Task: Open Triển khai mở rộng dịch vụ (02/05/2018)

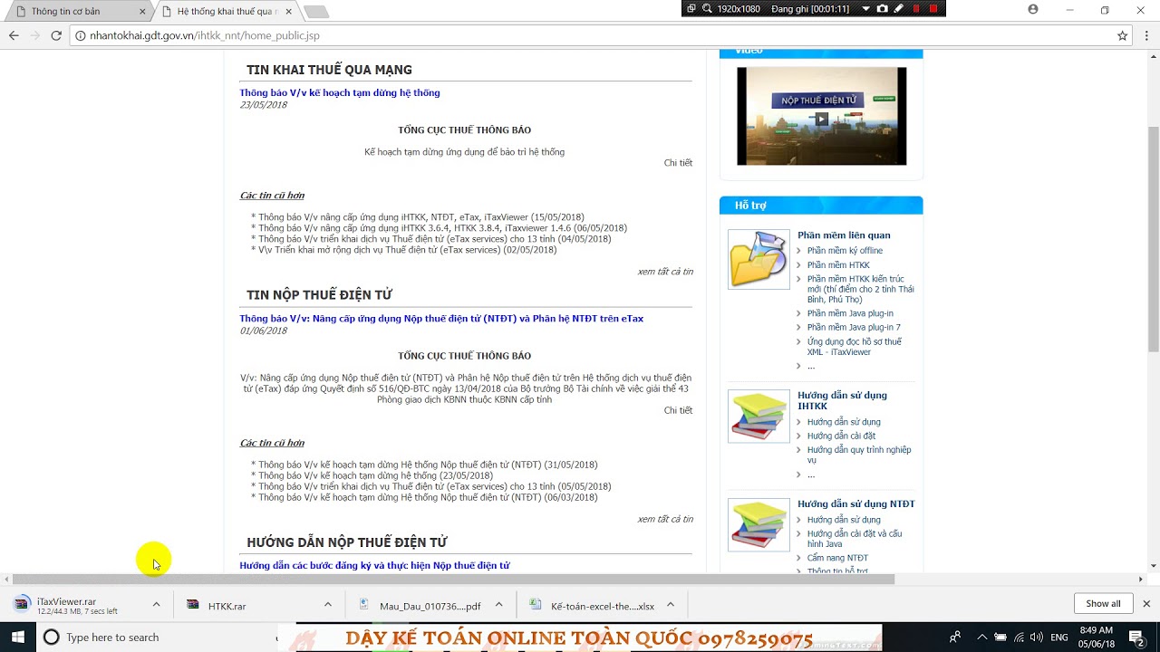Action: (x=407, y=250)
